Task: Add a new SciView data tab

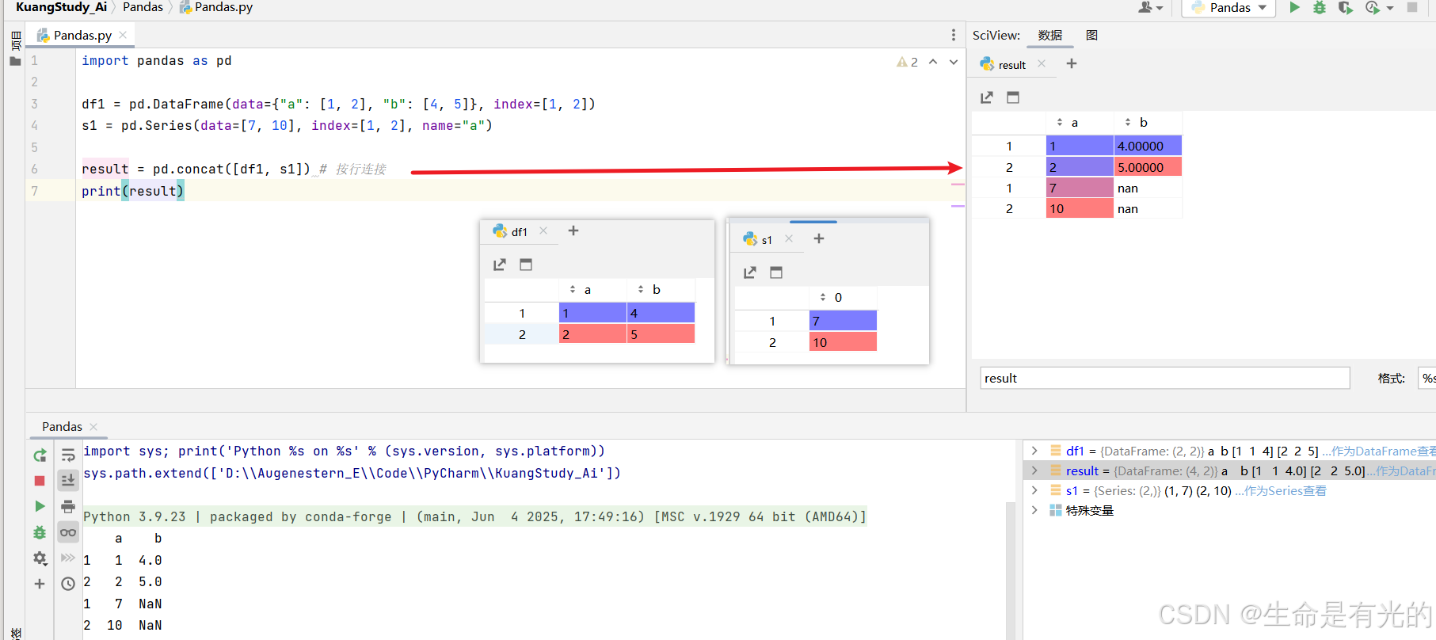Action: point(1072,63)
